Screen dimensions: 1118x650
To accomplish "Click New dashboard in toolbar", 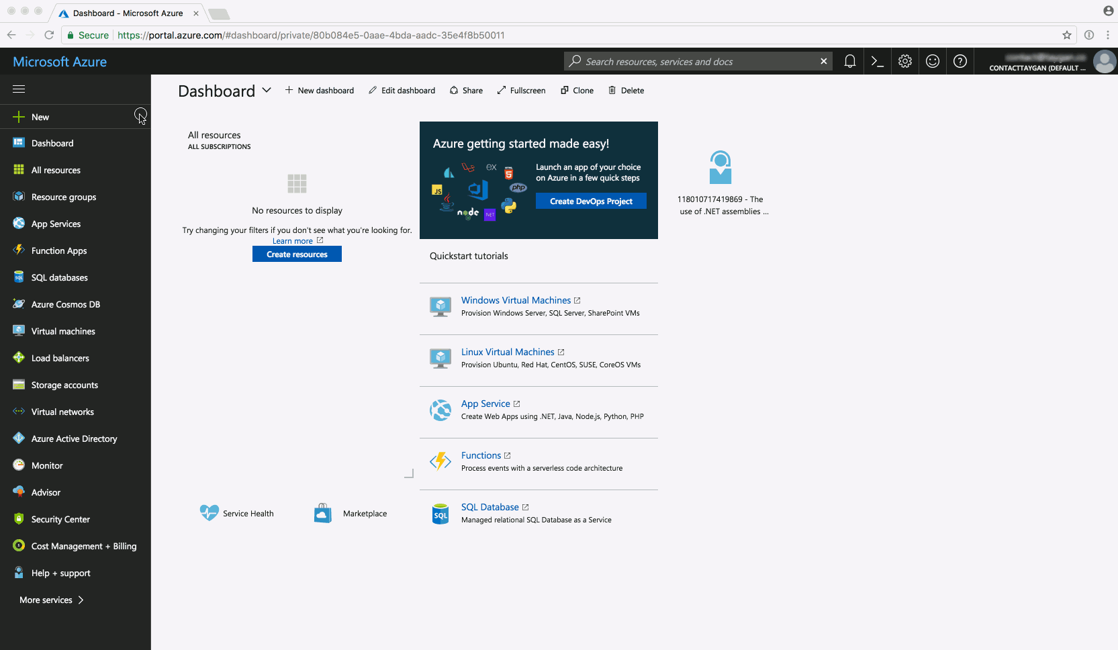I will (320, 91).
